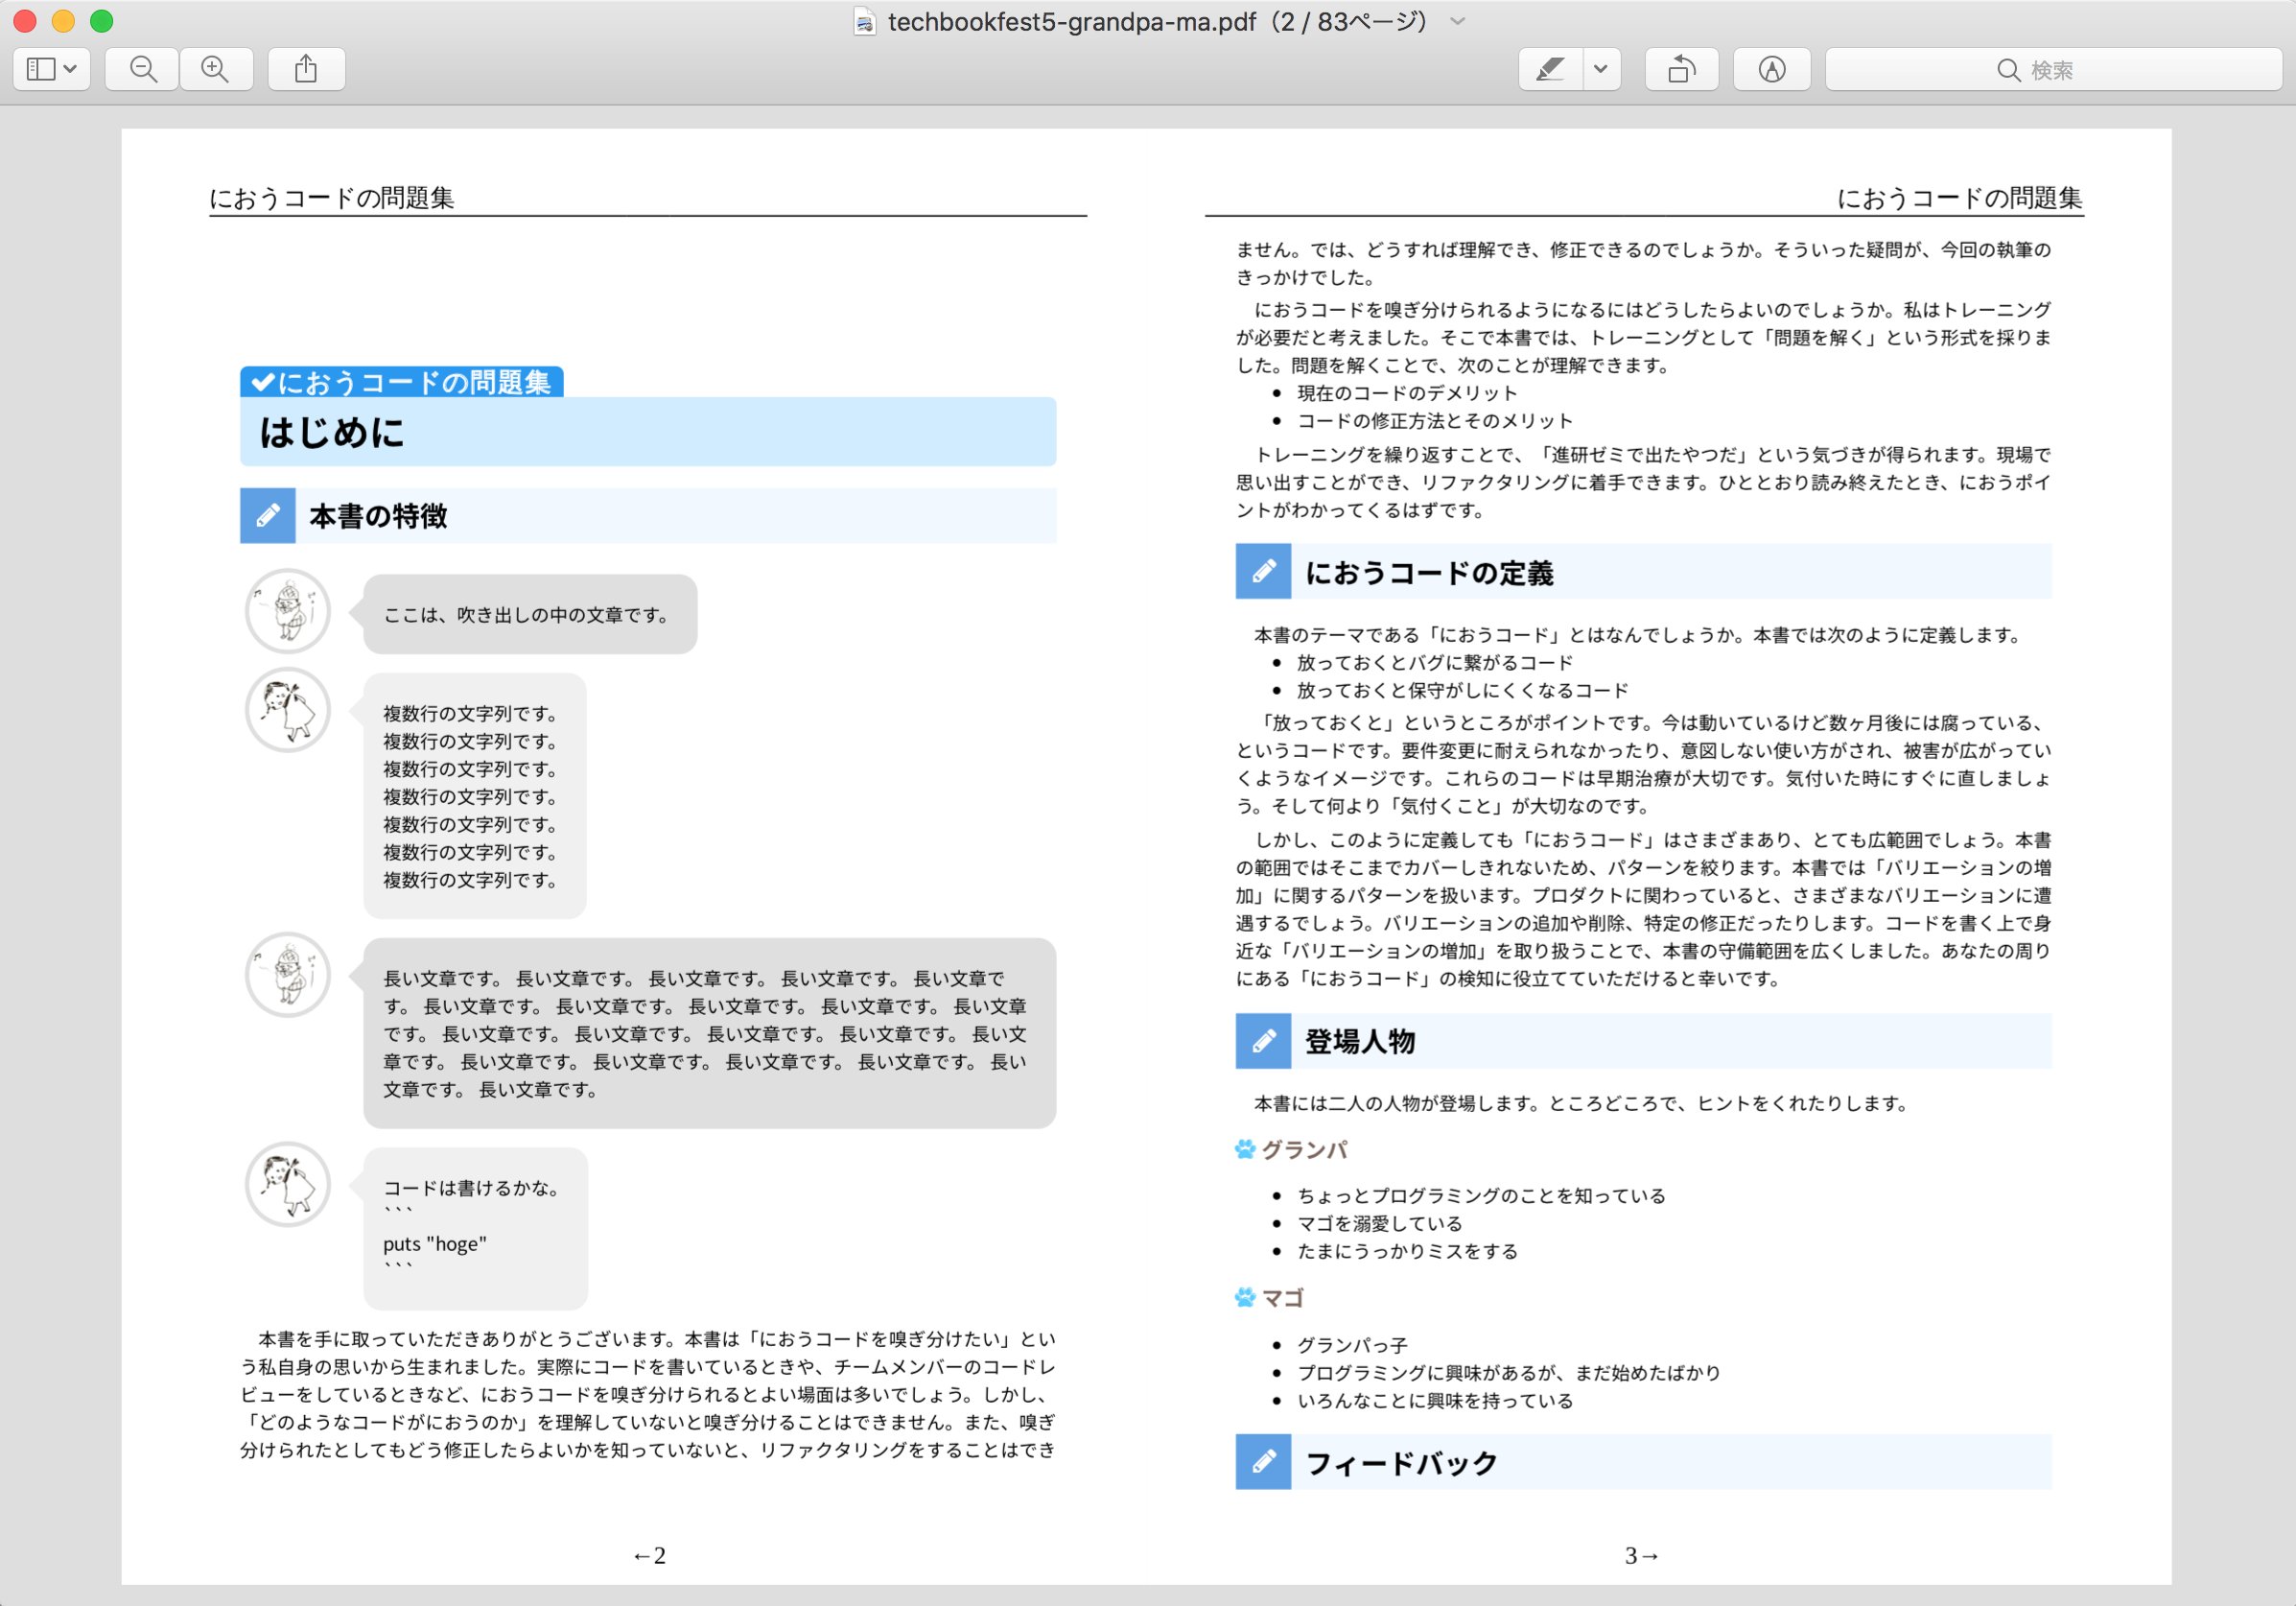Click the グランパ subheading
2296x1606 pixels.
(1305, 1149)
